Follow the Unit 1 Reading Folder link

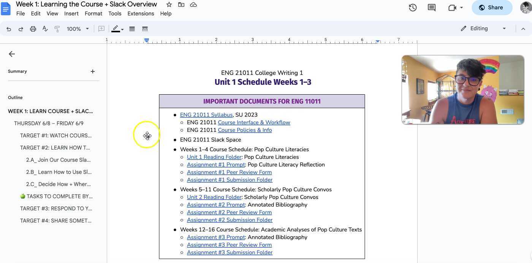tap(214, 157)
